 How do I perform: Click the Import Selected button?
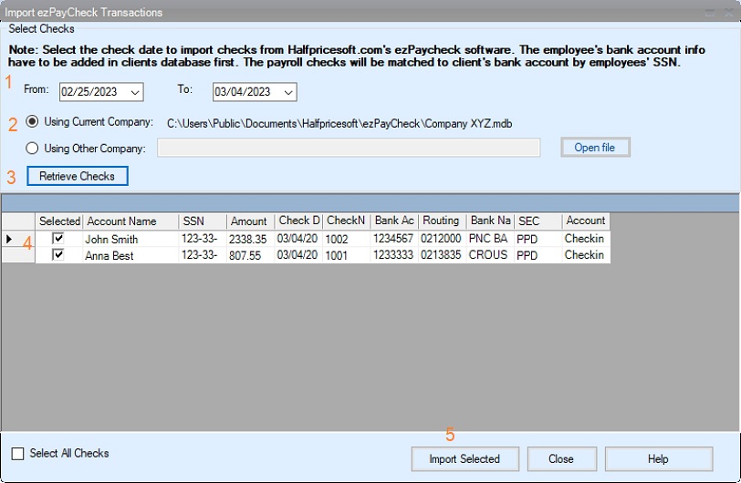[464, 458]
